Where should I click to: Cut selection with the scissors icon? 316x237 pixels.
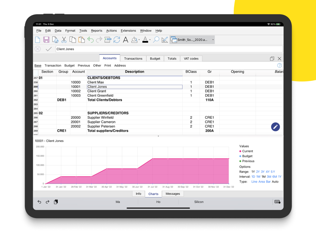(64, 40)
